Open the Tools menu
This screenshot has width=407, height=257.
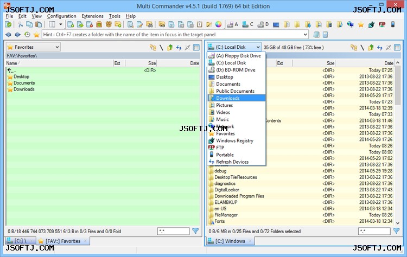(x=115, y=16)
